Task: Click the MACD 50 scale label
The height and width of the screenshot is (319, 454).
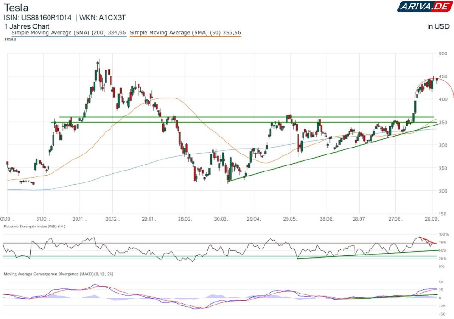Action: [441, 282]
